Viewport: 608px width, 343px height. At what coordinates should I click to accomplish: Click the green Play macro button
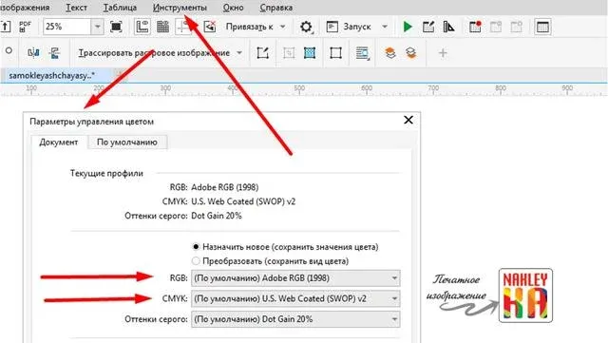pos(408,27)
